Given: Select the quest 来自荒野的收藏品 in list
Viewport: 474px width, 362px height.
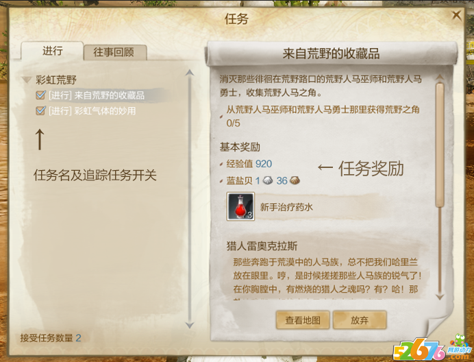Looking at the screenshot, I should (97, 95).
